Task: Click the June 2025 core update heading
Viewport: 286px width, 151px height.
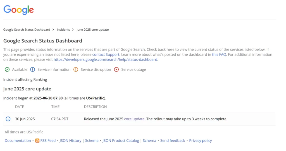Action: coord(27,89)
